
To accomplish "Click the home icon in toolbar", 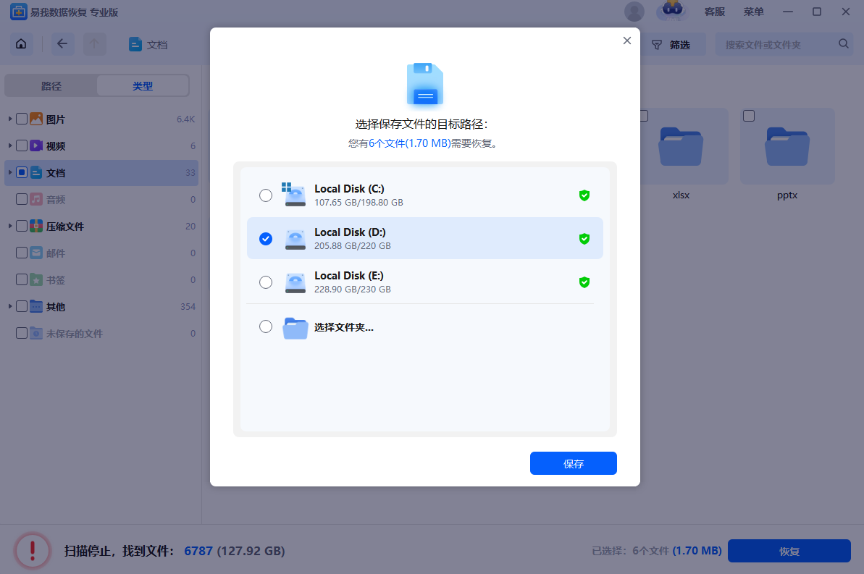I will pos(21,44).
